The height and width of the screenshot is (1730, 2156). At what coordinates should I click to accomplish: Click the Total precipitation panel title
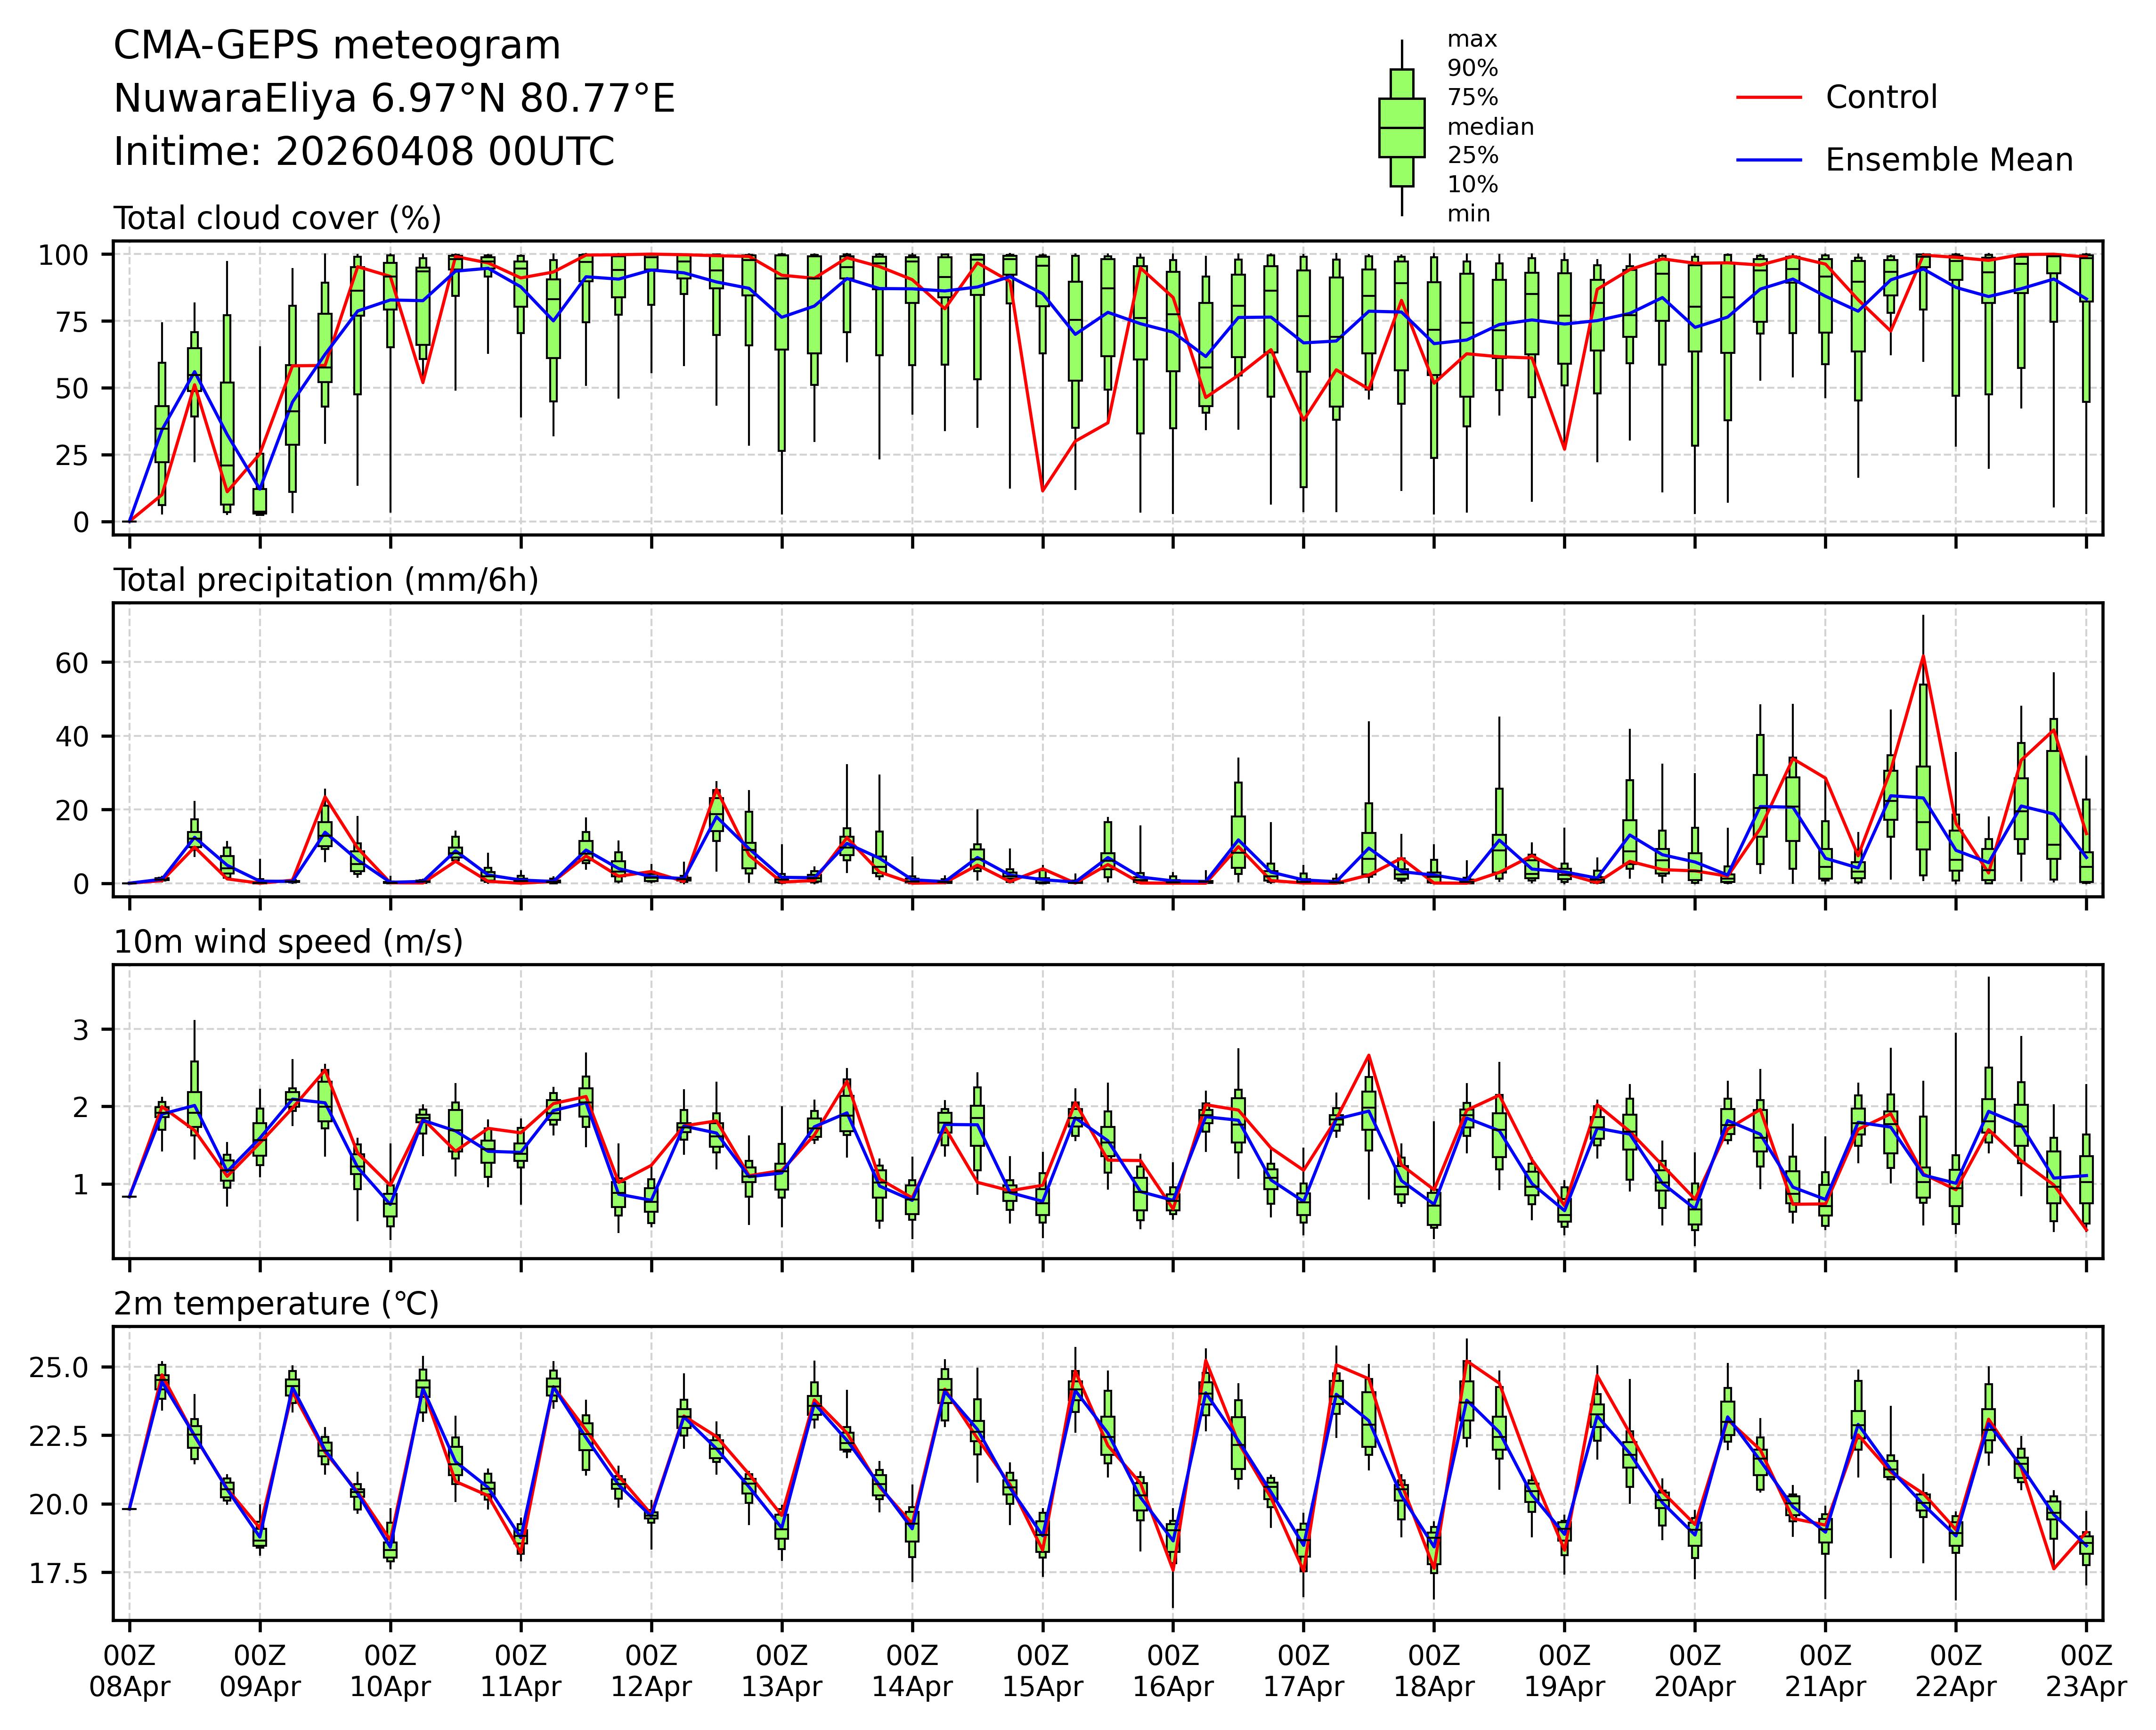(326, 580)
